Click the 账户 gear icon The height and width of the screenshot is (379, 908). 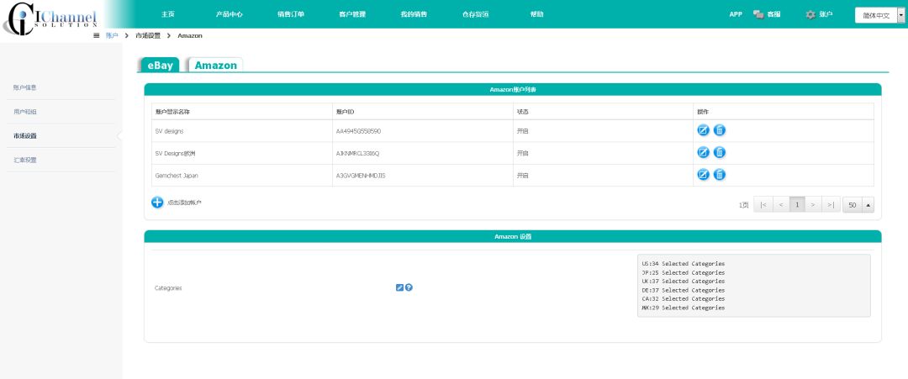pyautogui.click(x=810, y=14)
